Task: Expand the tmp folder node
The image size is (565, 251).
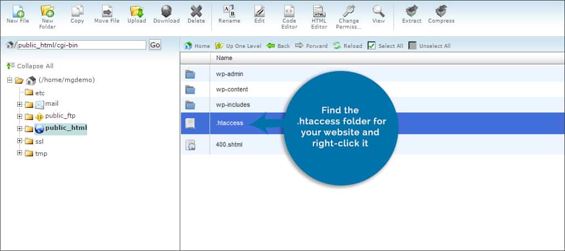Action: pyautogui.click(x=20, y=153)
